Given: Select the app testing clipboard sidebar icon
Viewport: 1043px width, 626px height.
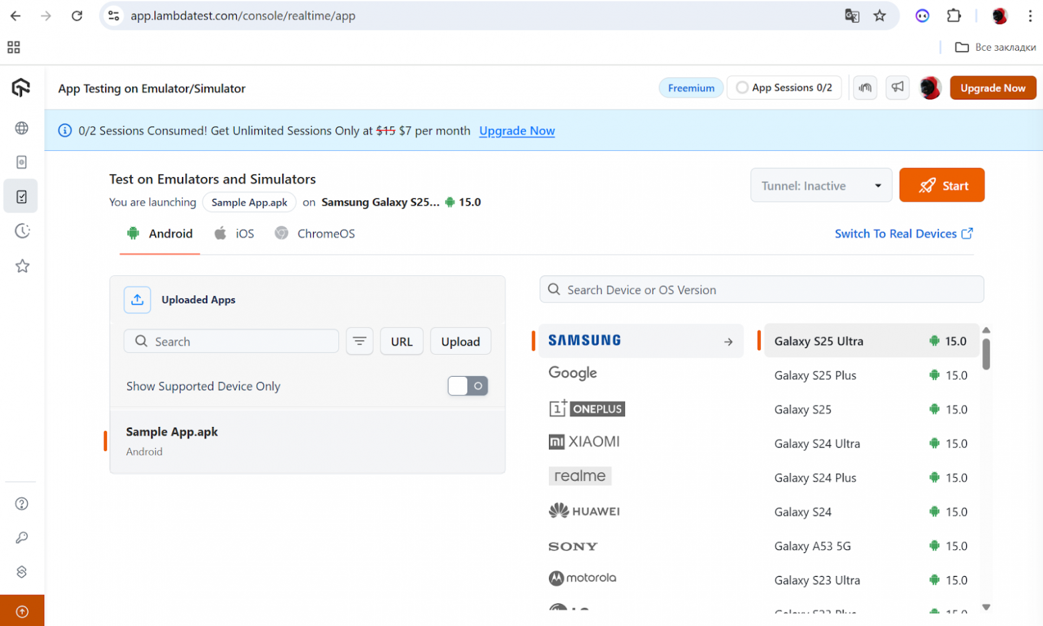Looking at the screenshot, I should point(21,196).
